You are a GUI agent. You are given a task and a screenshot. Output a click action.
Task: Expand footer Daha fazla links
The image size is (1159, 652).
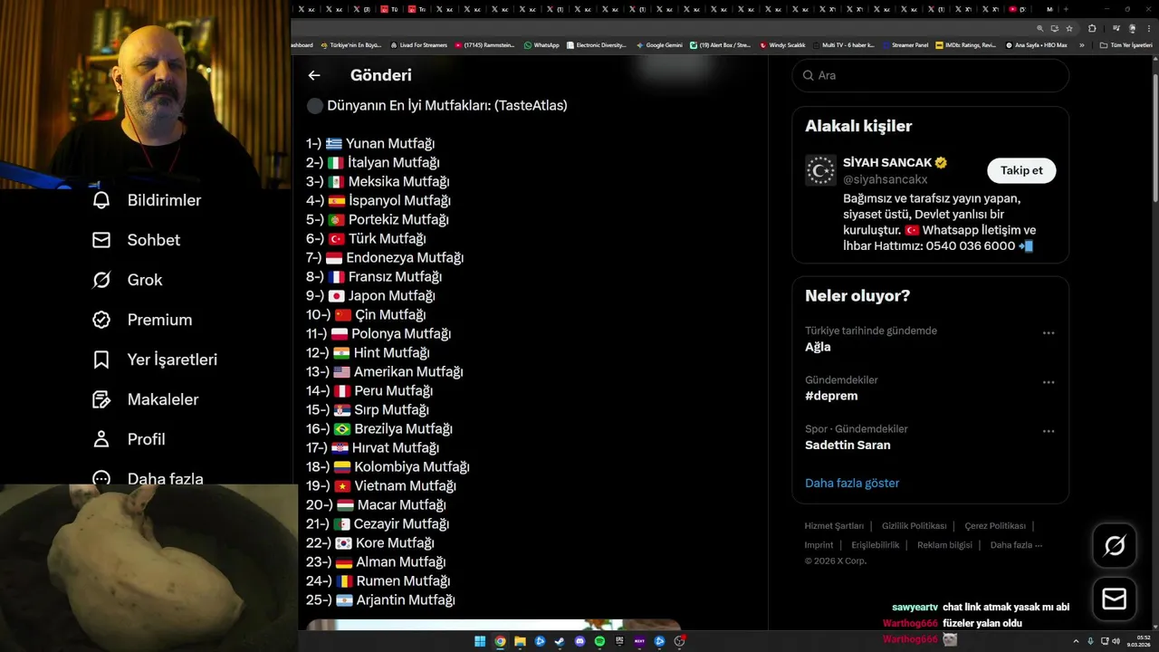click(1016, 545)
